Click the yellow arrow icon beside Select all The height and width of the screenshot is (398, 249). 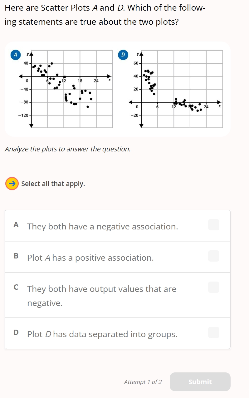12,184
